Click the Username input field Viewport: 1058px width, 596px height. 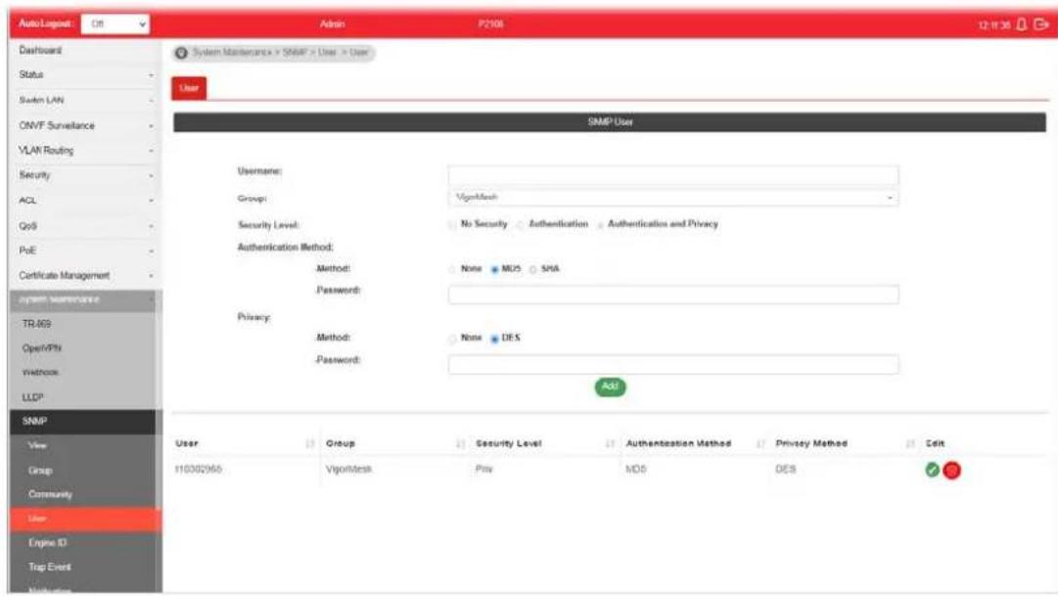point(672,175)
